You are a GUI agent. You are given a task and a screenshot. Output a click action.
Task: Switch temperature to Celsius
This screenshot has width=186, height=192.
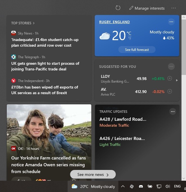click(x=129, y=33)
